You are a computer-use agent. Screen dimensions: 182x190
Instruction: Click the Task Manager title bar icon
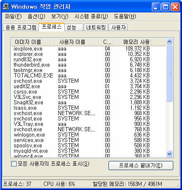[x=6, y=7]
